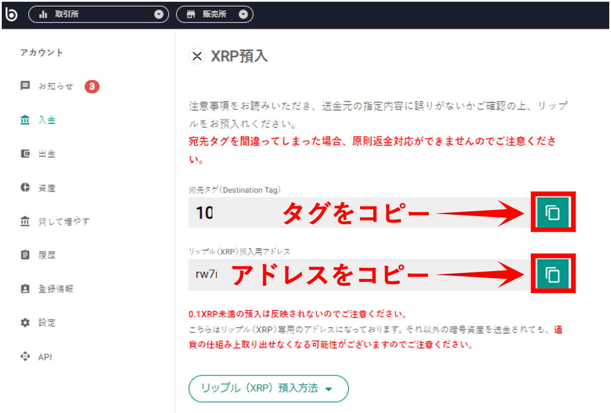The height and width of the screenshot is (413, 611).
Task: Select 入金 in account menu
Action: click(47, 120)
